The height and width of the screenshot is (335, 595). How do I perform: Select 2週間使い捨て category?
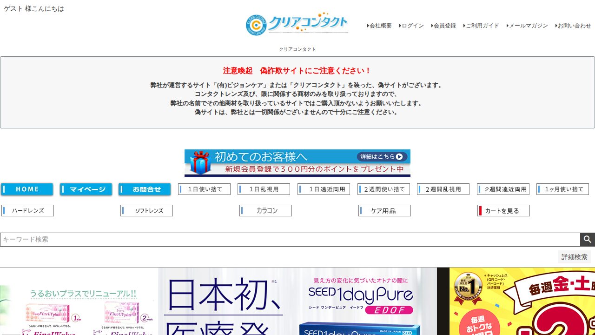(x=383, y=189)
